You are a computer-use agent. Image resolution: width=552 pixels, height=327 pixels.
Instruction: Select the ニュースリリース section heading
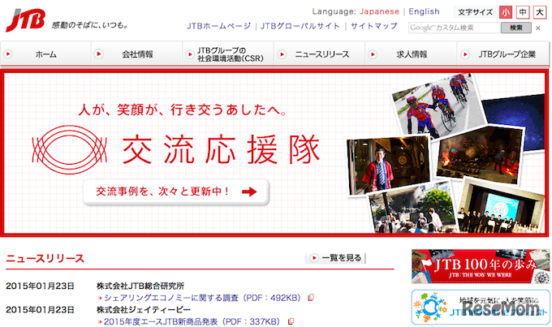(x=45, y=258)
